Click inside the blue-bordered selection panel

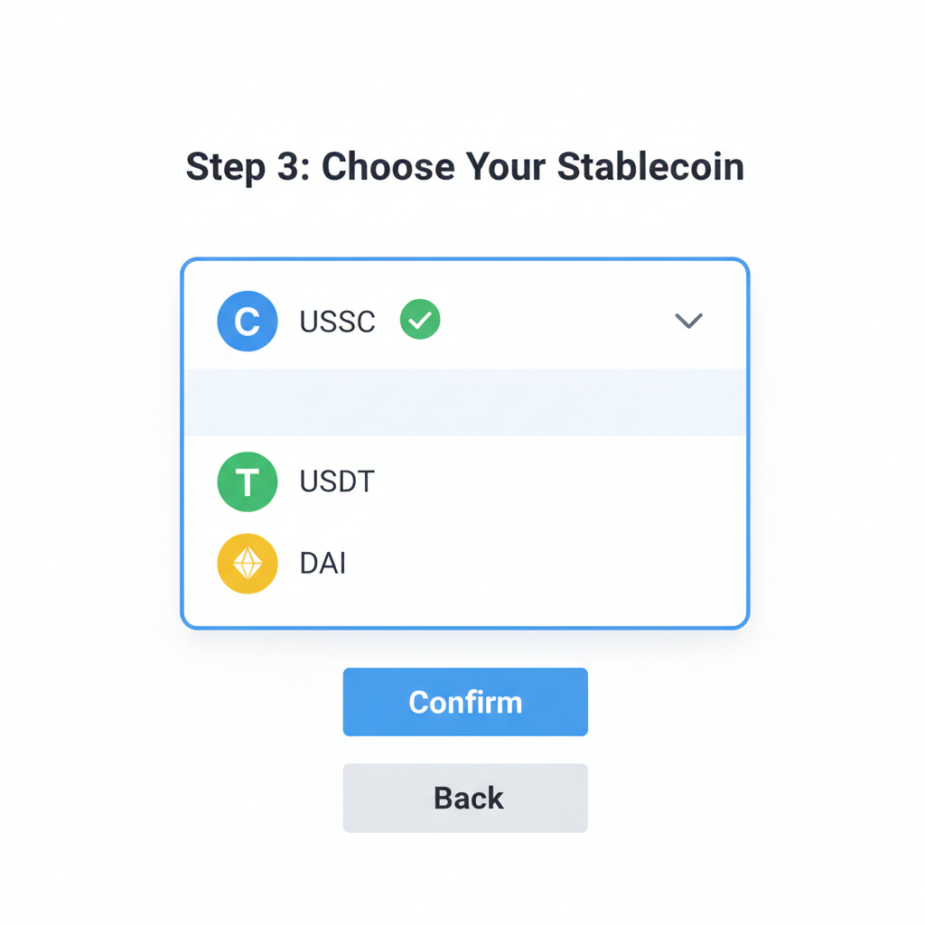464,442
